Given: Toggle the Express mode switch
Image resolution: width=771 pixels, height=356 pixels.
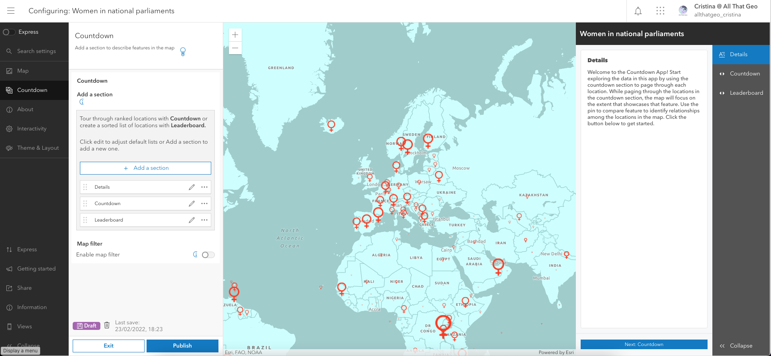Looking at the screenshot, I should 9,32.
